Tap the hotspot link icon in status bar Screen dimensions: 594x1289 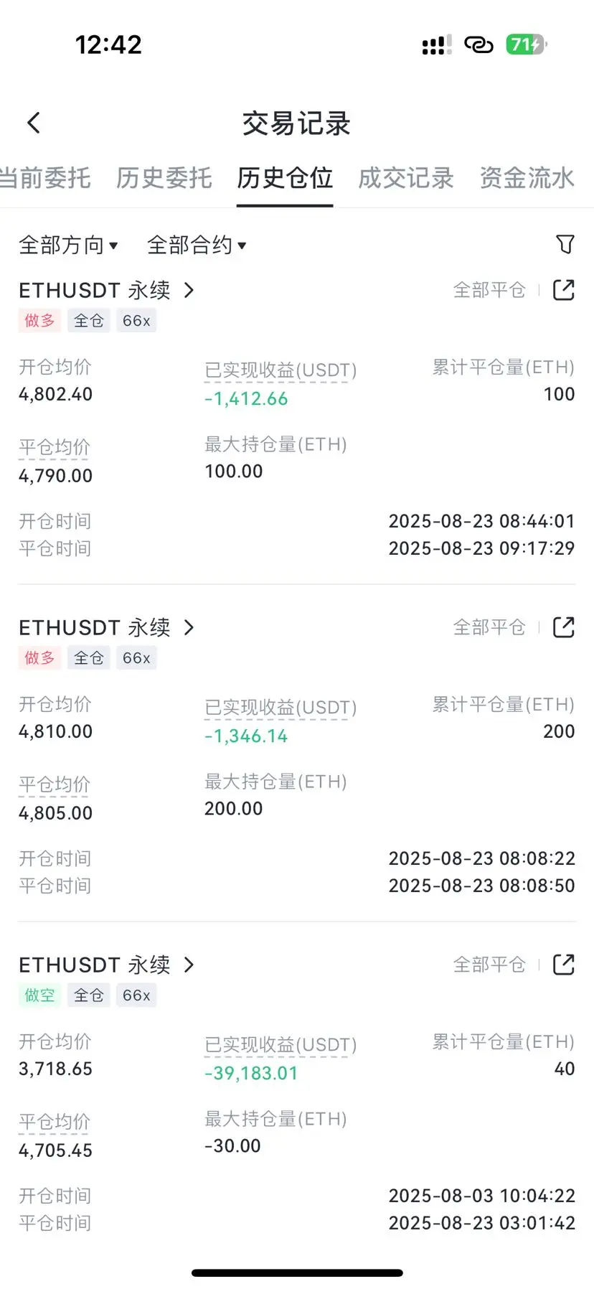(478, 45)
